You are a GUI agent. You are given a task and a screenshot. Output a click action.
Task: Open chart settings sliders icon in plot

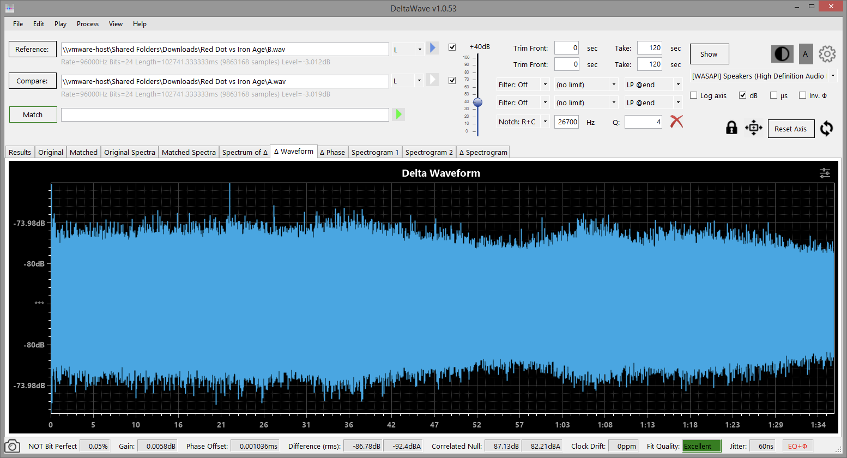coord(825,173)
